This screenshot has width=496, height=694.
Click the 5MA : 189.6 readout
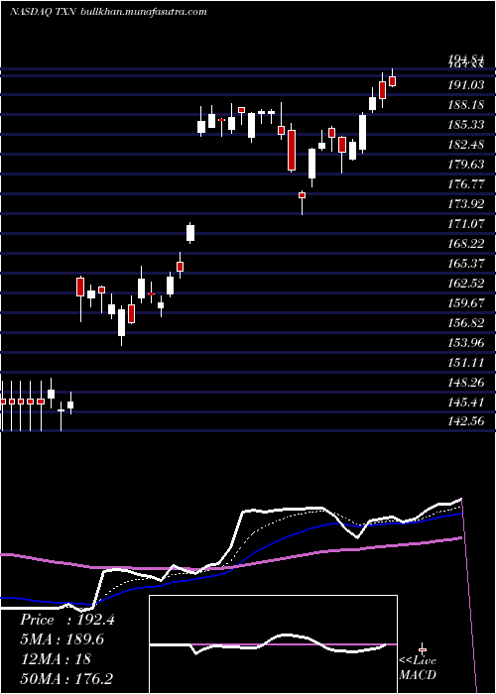(62, 639)
